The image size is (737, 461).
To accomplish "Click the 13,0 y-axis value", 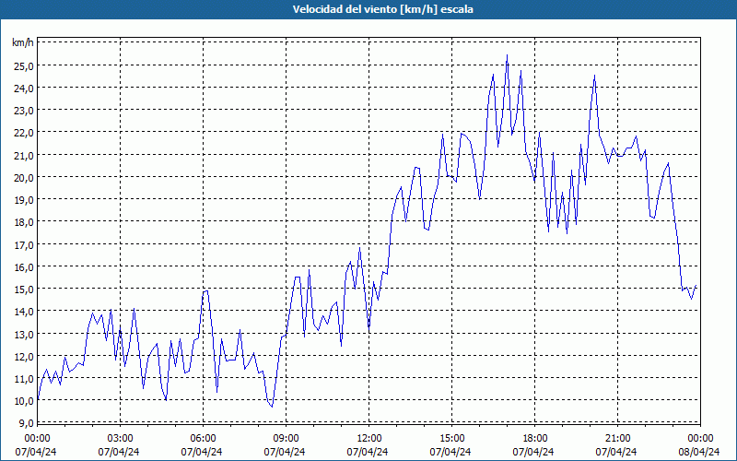I will click(24, 334).
